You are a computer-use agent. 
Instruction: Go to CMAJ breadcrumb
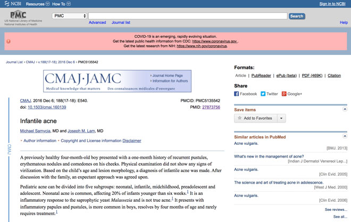click(x=30, y=62)
